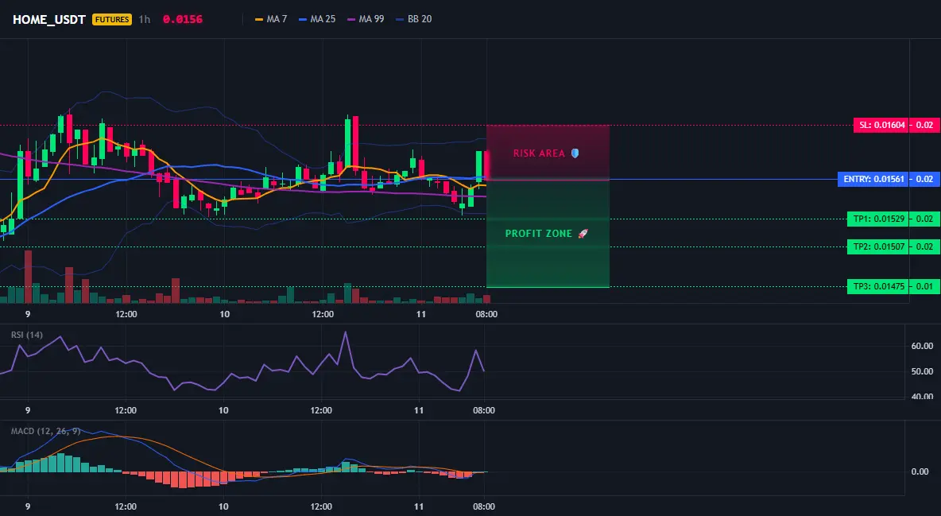Click the MACD (12, 26, 9) indicator label
Viewport: 941px width, 516px height.
click(x=45, y=431)
